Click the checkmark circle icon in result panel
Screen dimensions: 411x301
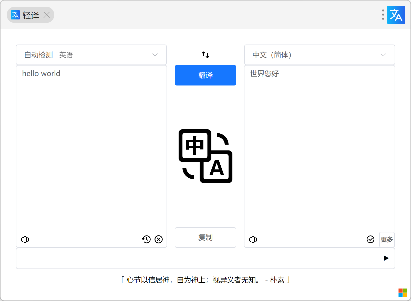(x=371, y=239)
